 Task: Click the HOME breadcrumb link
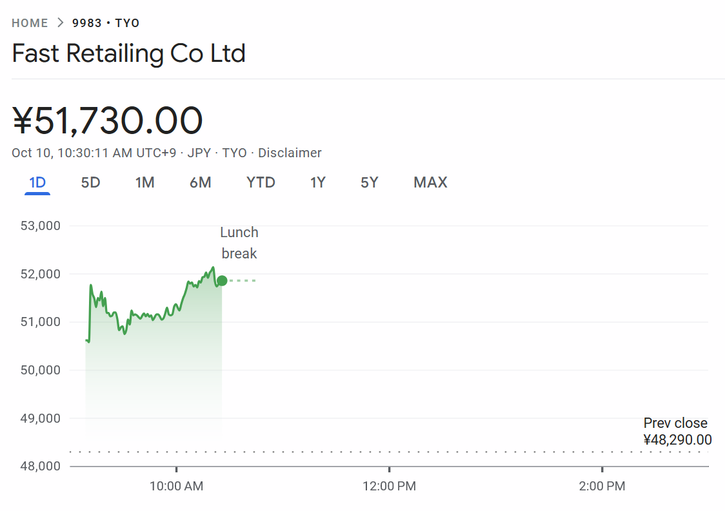point(30,23)
